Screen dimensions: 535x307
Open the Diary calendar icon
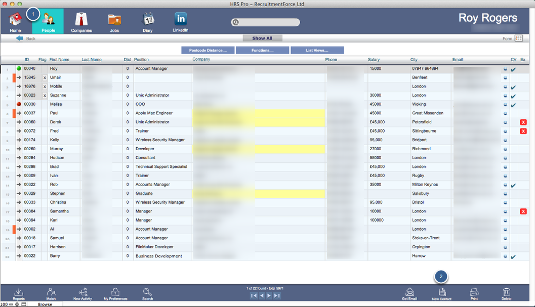click(148, 19)
